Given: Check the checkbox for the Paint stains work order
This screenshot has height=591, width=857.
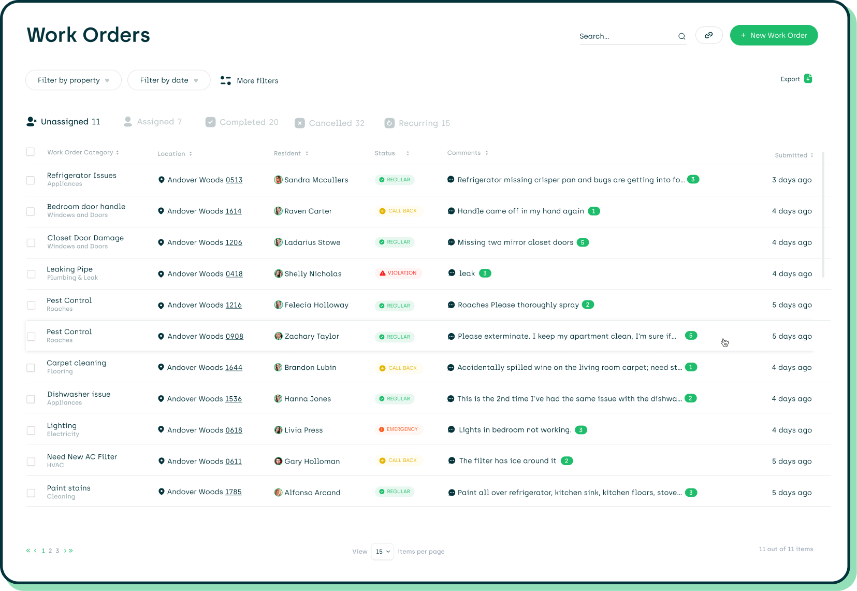Looking at the screenshot, I should tap(31, 493).
